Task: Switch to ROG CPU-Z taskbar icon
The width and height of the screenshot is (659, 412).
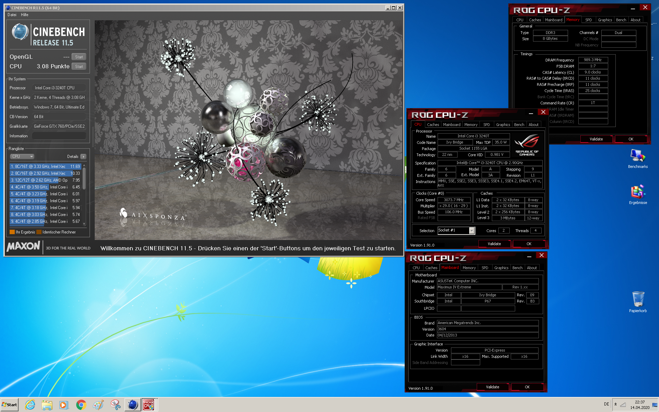Action: click(x=149, y=405)
